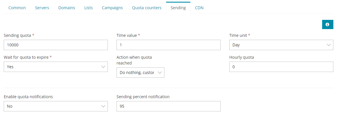Click the blue info icon button
The width and height of the screenshot is (340, 114).
327,24
